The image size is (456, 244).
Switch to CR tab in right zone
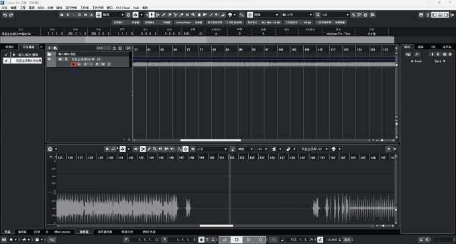click(x=433, y=47)
